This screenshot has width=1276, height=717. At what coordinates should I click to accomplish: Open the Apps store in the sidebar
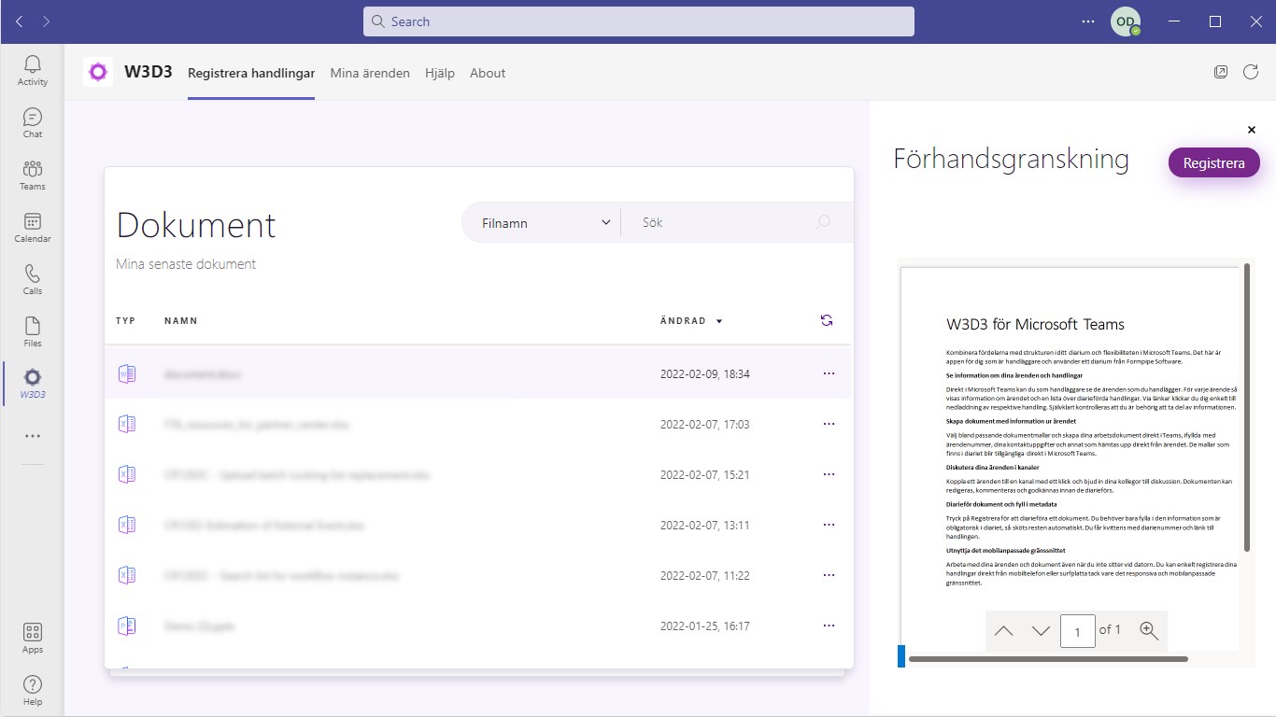click(33, 639)
